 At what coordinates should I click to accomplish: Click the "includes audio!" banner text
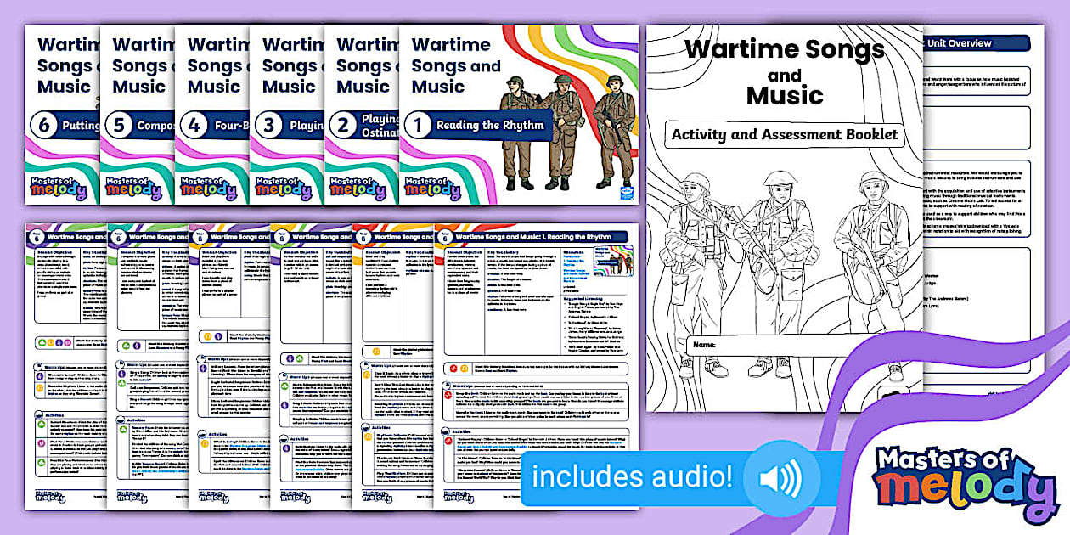632,477
